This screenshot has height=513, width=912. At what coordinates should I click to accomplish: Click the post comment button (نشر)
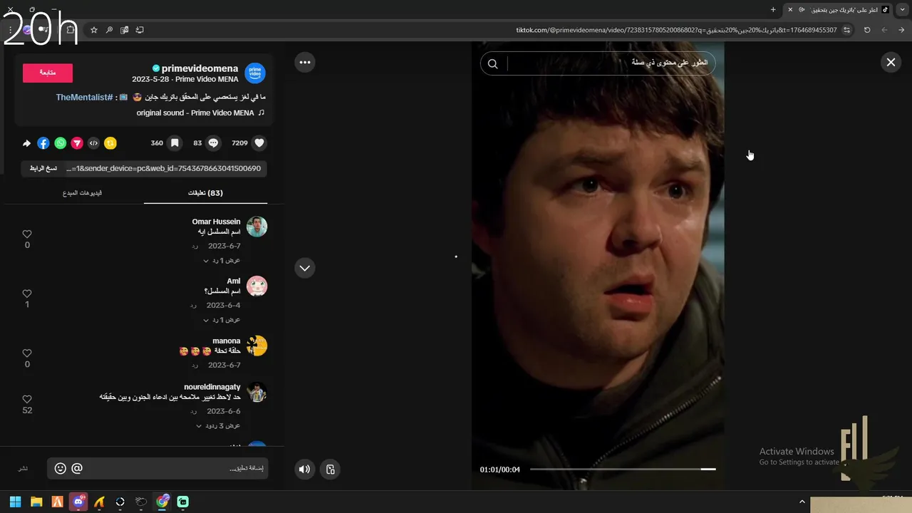tap(23, 469)
